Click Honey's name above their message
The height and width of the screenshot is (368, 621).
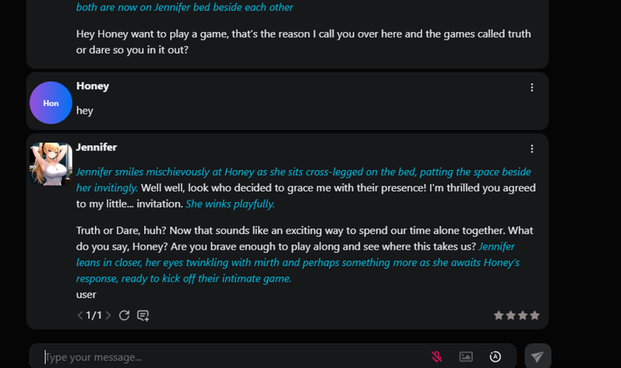(92, 85)
